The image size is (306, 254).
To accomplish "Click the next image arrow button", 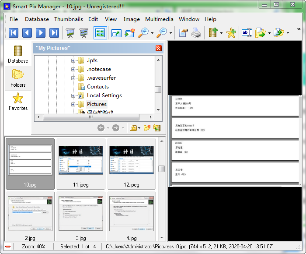I will click(41, 32).
